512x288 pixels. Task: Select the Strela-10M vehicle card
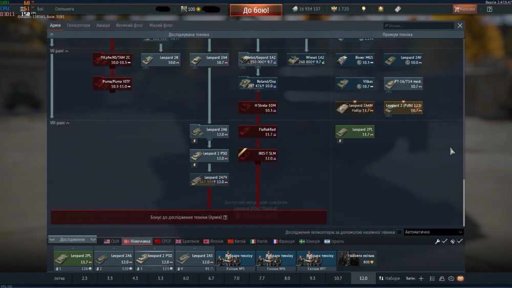258,107
